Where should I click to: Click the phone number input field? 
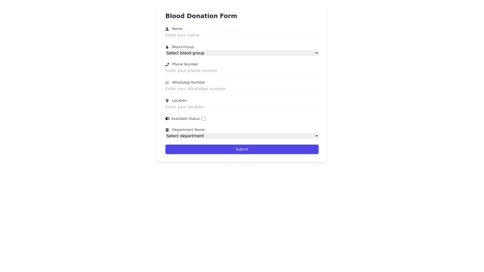coord(242,71)
